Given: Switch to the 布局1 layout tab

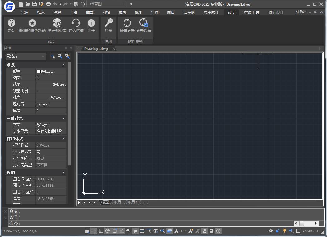Looking at the screenshot, I should click(118, 202).
